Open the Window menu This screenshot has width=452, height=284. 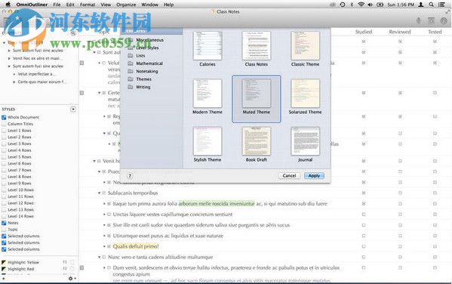(149, 5)
